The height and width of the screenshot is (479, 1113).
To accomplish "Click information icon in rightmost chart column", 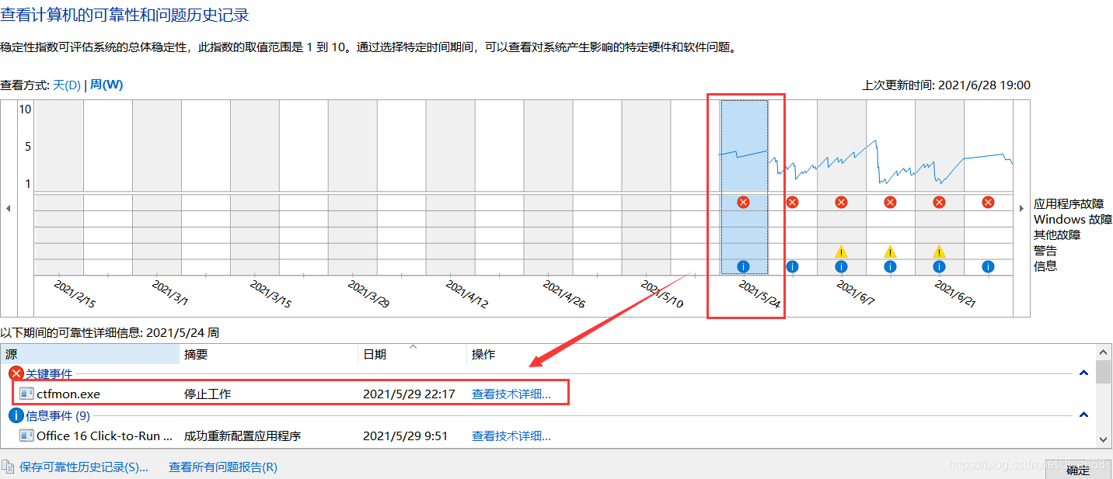I will [x=988, y=266].
